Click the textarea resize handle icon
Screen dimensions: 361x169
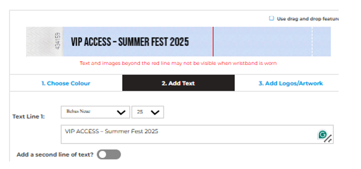[x=328, y=139]
